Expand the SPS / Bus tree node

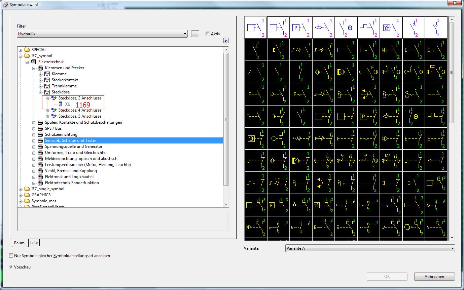[34, 128]
